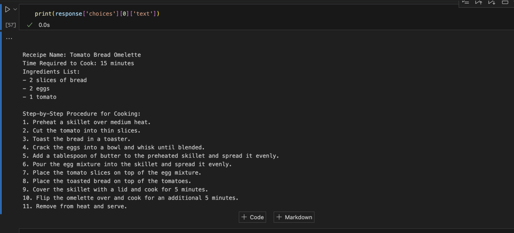Select the word 'response' in the code

coord(69,14)
